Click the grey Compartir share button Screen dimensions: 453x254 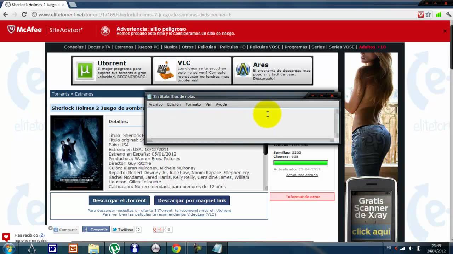65,230
